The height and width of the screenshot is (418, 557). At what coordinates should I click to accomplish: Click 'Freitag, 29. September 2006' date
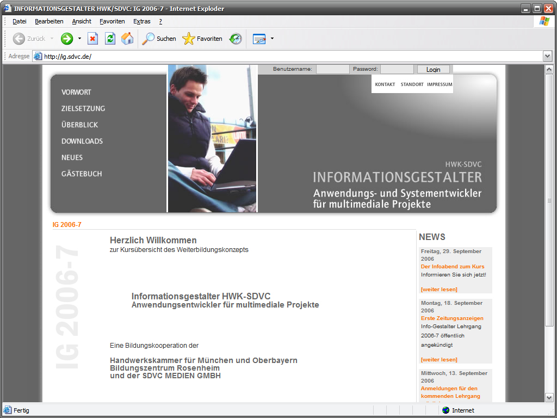[x=451, y=255]
